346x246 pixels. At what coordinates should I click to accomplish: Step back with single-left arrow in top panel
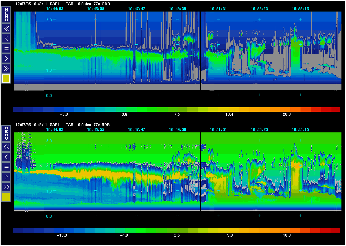click(6, 38)
